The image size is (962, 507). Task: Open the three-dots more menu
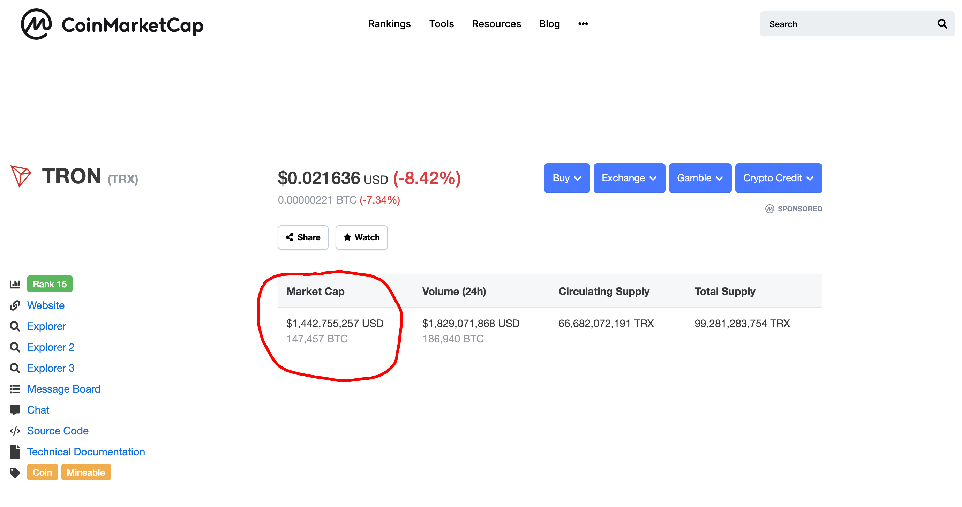coord(583,24)
